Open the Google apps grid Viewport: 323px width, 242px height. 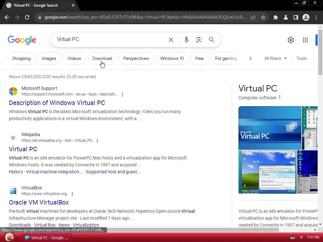click(x=305, y=40)
